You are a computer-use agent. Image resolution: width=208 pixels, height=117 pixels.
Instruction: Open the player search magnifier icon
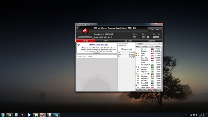click(x=160, y=44)
